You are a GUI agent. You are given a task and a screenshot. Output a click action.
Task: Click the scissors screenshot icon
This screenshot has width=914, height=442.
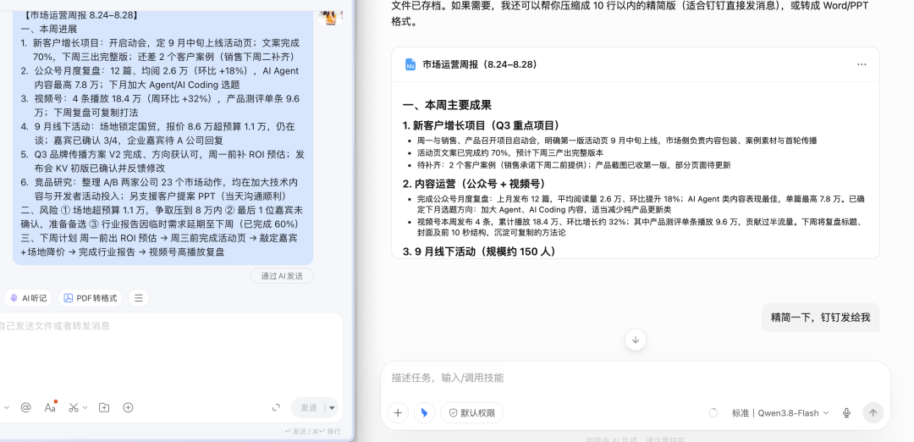(74, 407)
